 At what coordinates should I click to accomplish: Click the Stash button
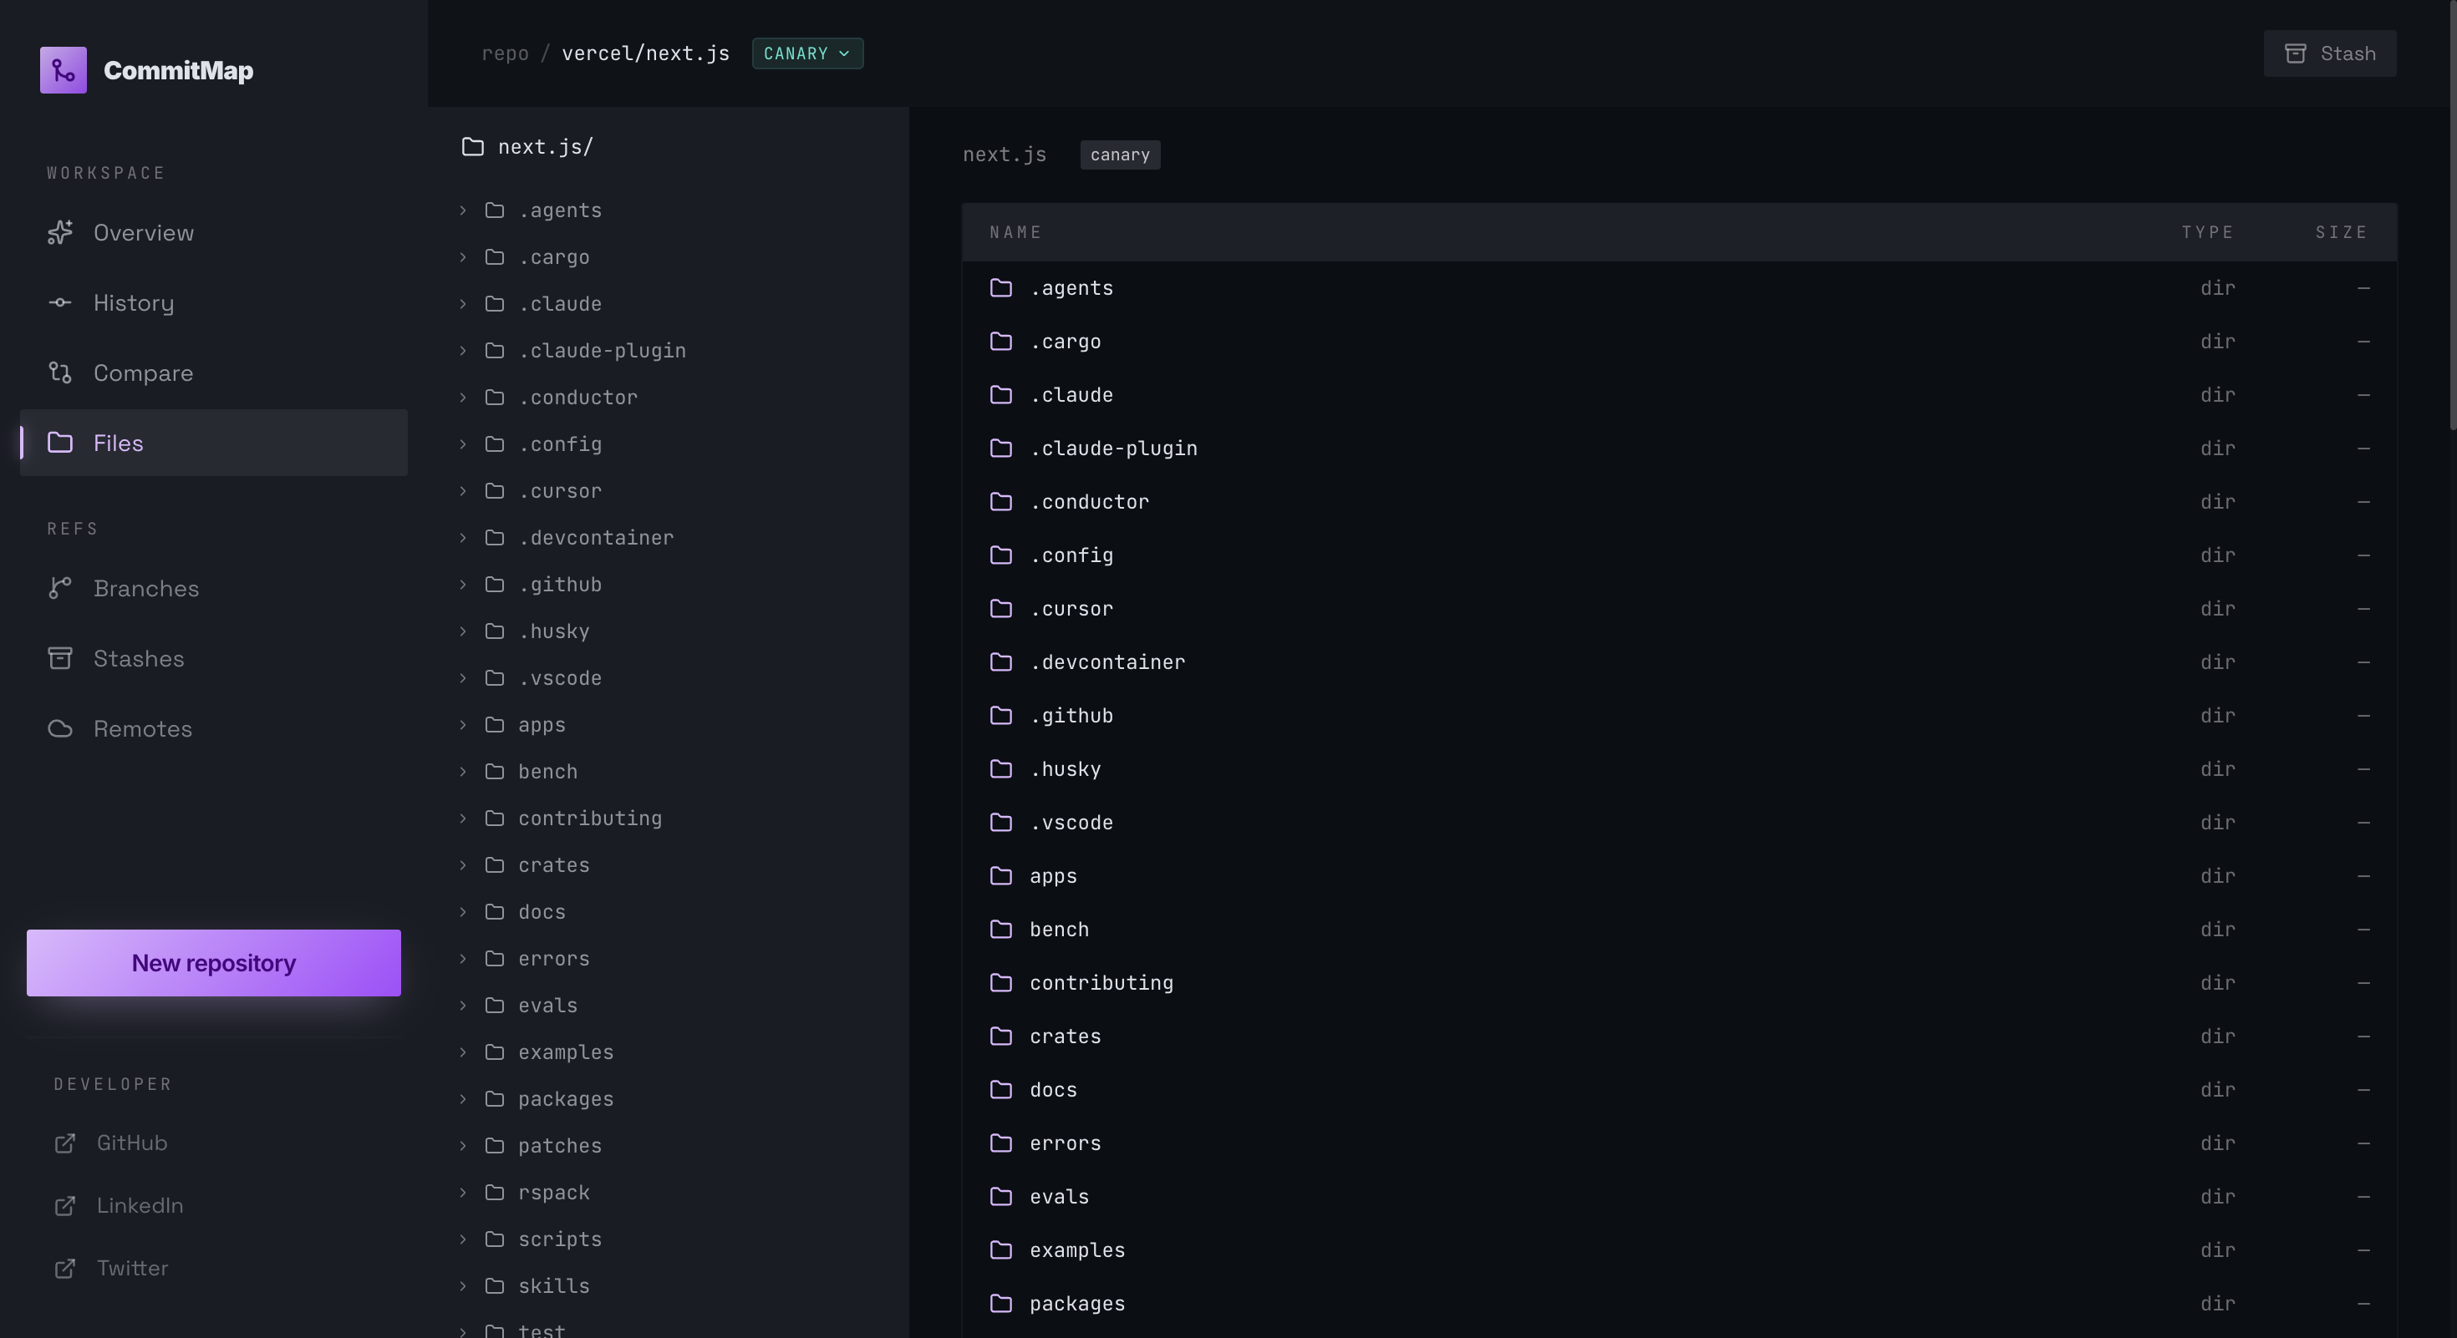click(2329, 53)
